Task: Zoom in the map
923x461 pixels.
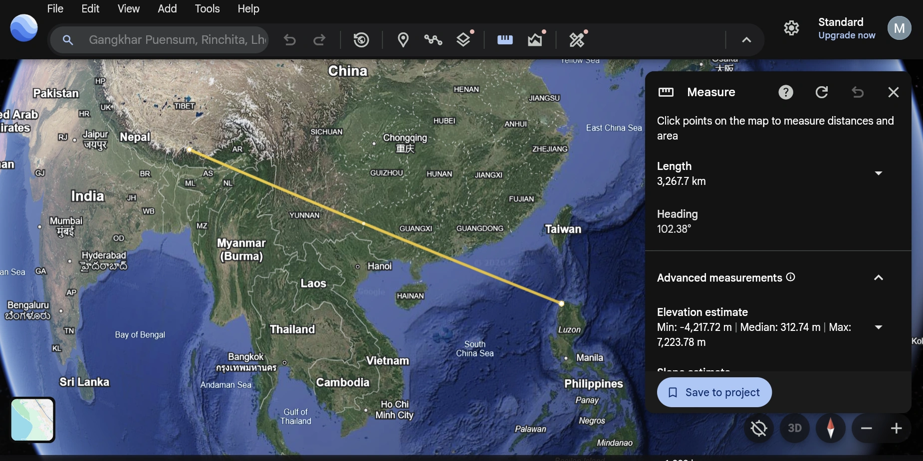Action: [897, 428]
